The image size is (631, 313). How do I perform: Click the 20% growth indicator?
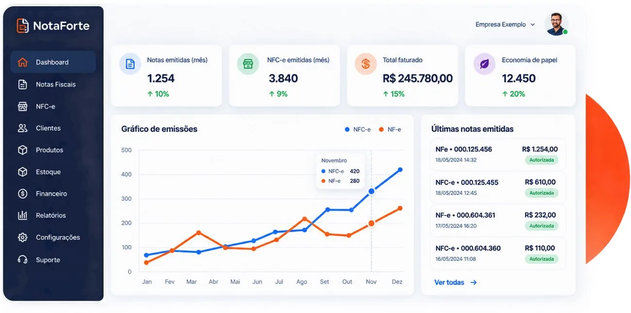pyautogui.click(x=514, y=94)
